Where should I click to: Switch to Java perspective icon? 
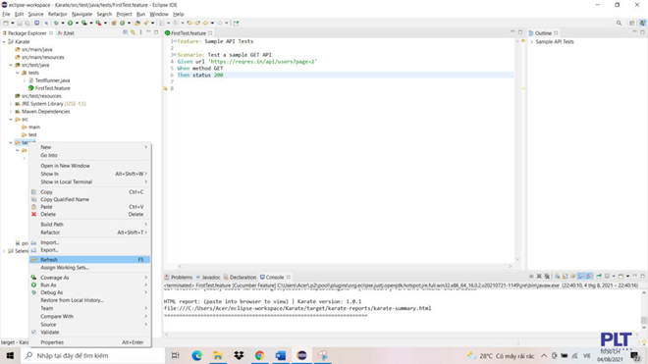click(x=643, y=24)
